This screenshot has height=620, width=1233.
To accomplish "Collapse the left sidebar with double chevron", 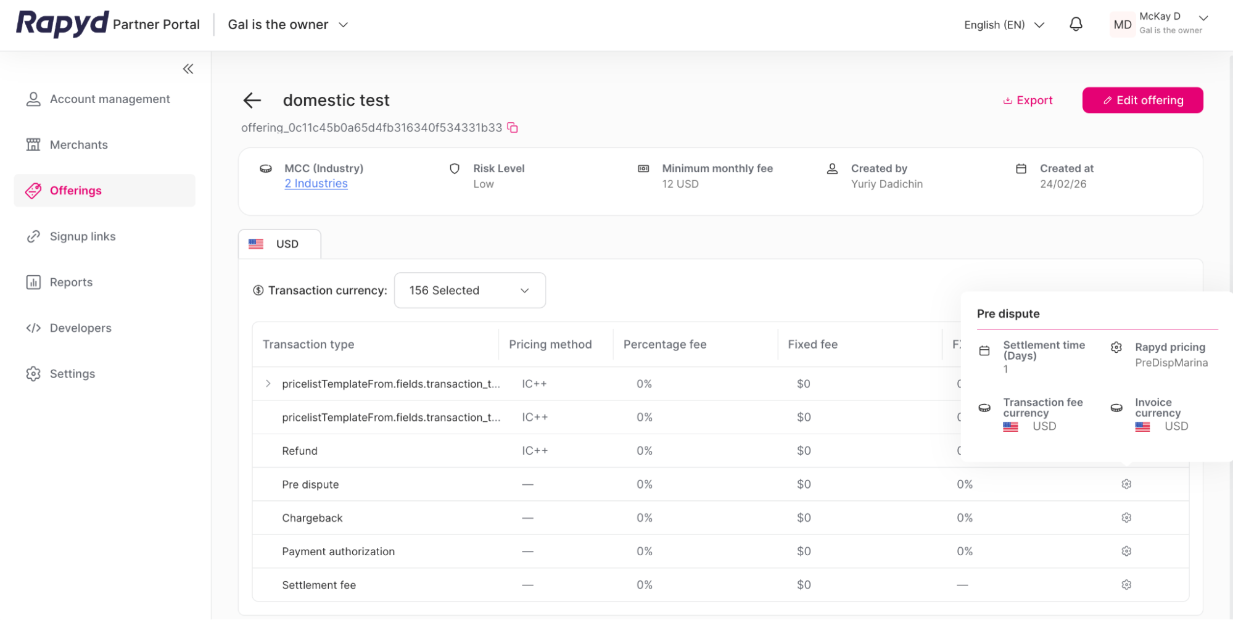I will pos(188,68).
